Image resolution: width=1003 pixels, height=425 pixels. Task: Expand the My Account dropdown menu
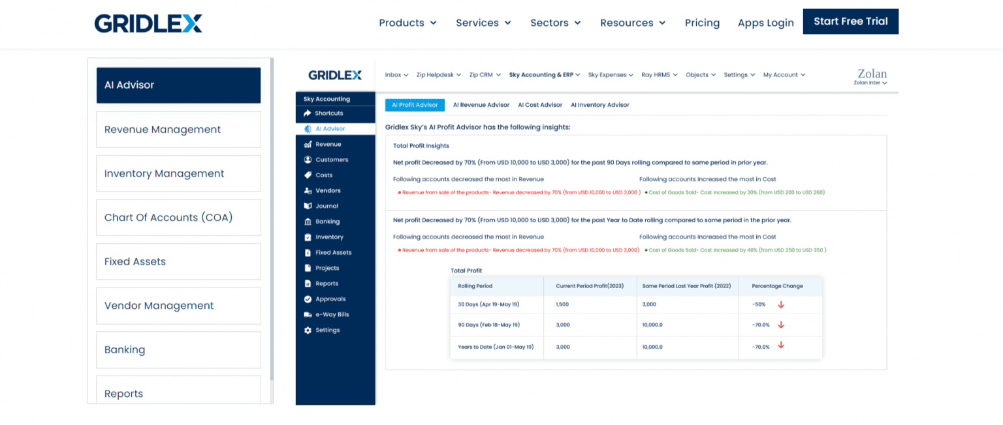[x=784, y=74]
